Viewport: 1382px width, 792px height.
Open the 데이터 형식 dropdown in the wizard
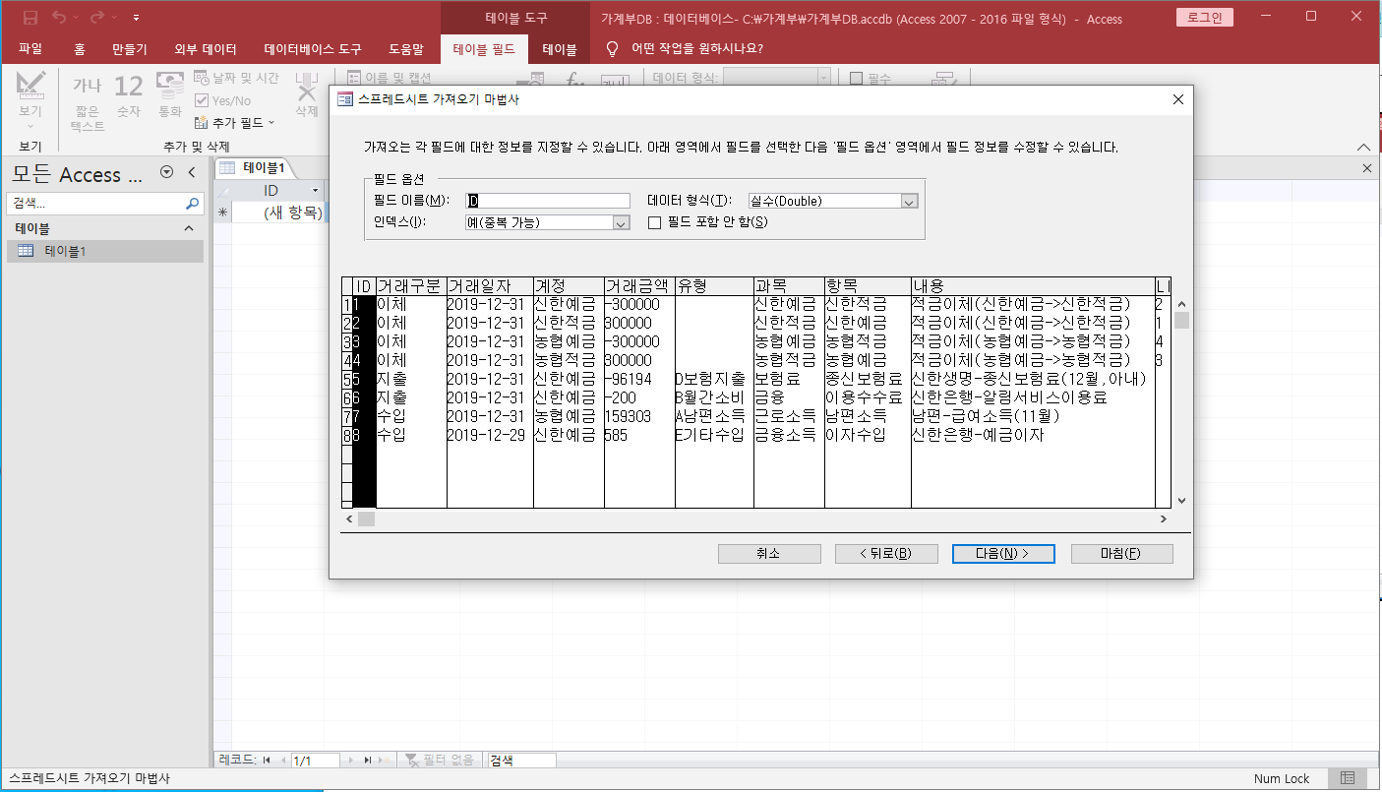[x=910, y=201]
